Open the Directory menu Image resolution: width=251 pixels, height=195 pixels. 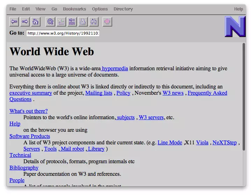[123, 9]
